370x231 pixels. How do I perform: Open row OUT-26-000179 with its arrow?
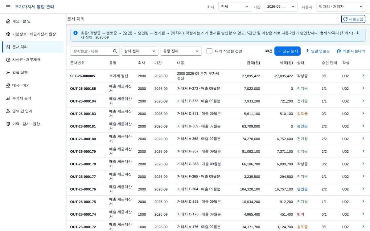363,151
